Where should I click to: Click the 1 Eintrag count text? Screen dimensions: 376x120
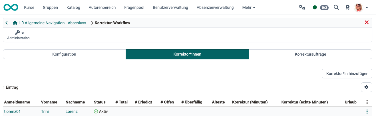click(11, 87)
